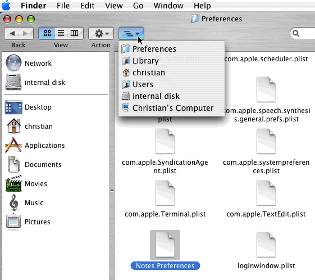Click the Preferences folder icon in title bar
315x280 pixels.
(x=195, y=19)
